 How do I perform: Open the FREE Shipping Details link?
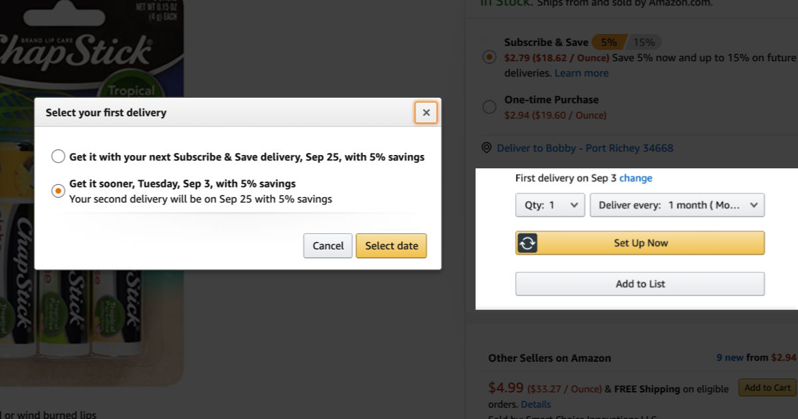(536, 404)
